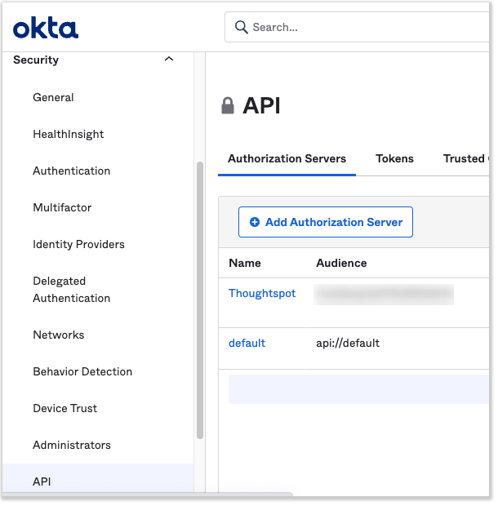Open the Thoughtspot authorization server
Image resolution: width=498 pixels, height=506 pixels.
[x=262, y=293]
